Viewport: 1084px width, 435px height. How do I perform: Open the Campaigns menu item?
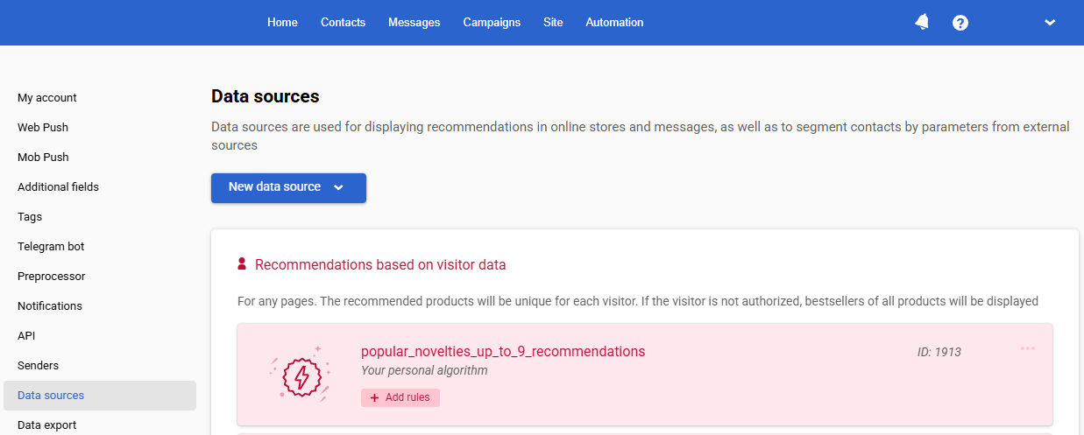tap(492, 23)
